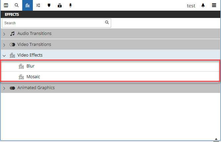
Task: Open the film strip panel icon
Action: 6,5
